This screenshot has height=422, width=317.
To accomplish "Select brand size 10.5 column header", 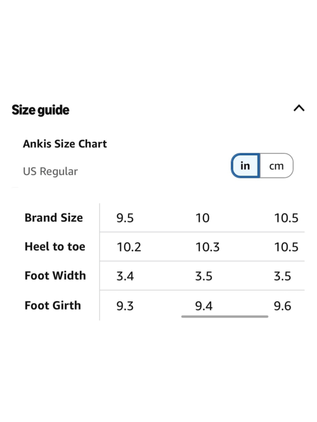I will (286, 218).
